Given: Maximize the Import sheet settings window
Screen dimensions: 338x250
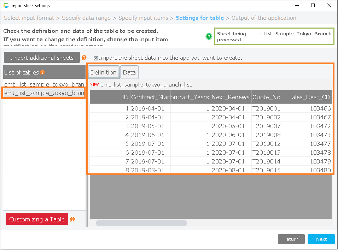Looking at the screenshot, I should point(313,6).
